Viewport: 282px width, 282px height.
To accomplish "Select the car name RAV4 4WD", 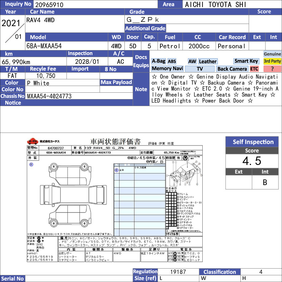I will pos(40,20).
